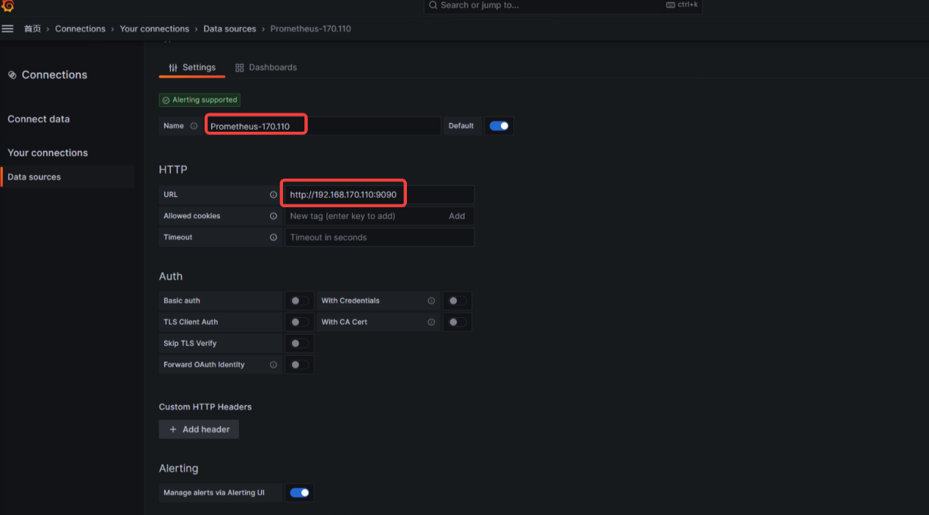Click the search magnifier icon
The width and height of the screenshot is (929, 515).
pyautogui.click(x=433, y=5)
